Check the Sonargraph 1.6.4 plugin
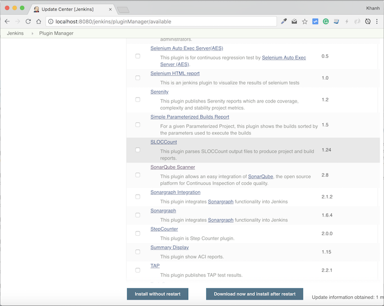Viewport: 384px width, 306px height. [138, 215]
